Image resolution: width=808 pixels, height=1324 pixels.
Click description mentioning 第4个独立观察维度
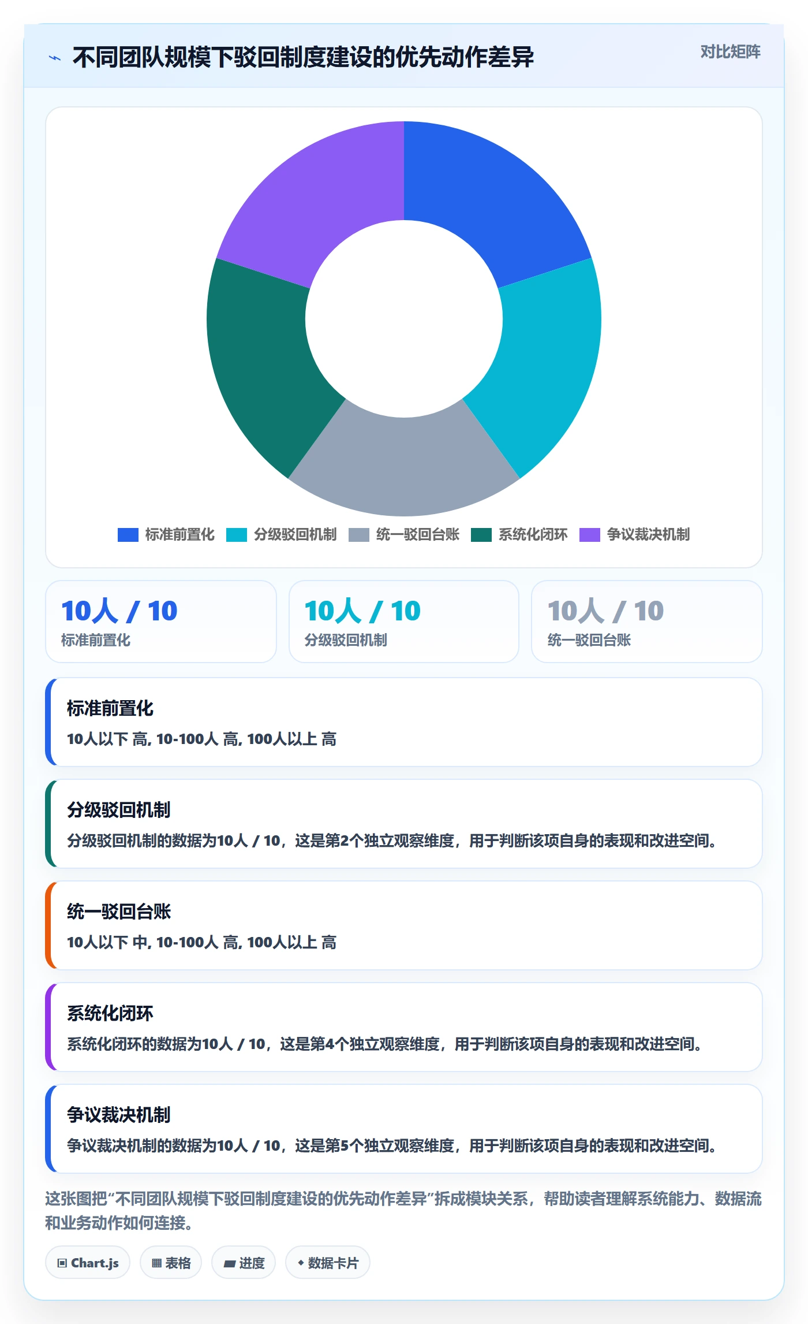tap(384, 1044)
